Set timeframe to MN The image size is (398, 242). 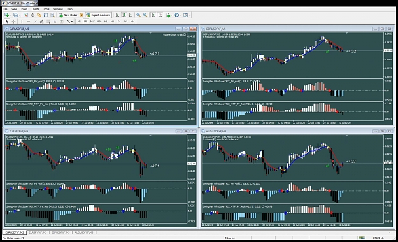pos(132,21)
